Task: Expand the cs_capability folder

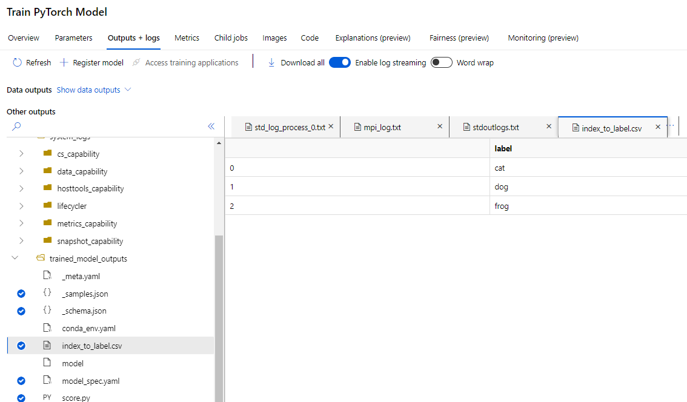Action: [21, 153]
